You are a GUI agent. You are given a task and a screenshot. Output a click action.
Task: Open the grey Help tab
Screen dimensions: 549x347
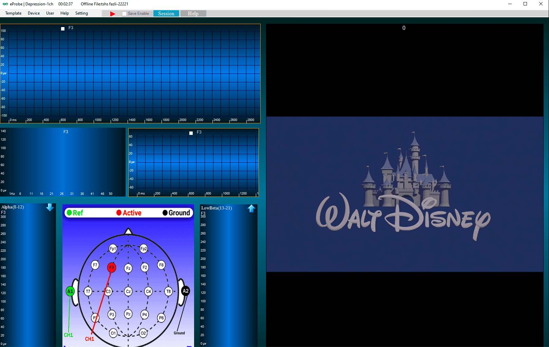click(x=193, y=14)
